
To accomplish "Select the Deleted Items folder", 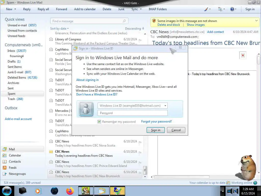I will coord(22,78).
